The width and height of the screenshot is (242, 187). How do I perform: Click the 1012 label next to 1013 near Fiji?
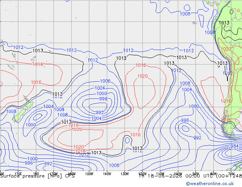[x=18, y=47]
